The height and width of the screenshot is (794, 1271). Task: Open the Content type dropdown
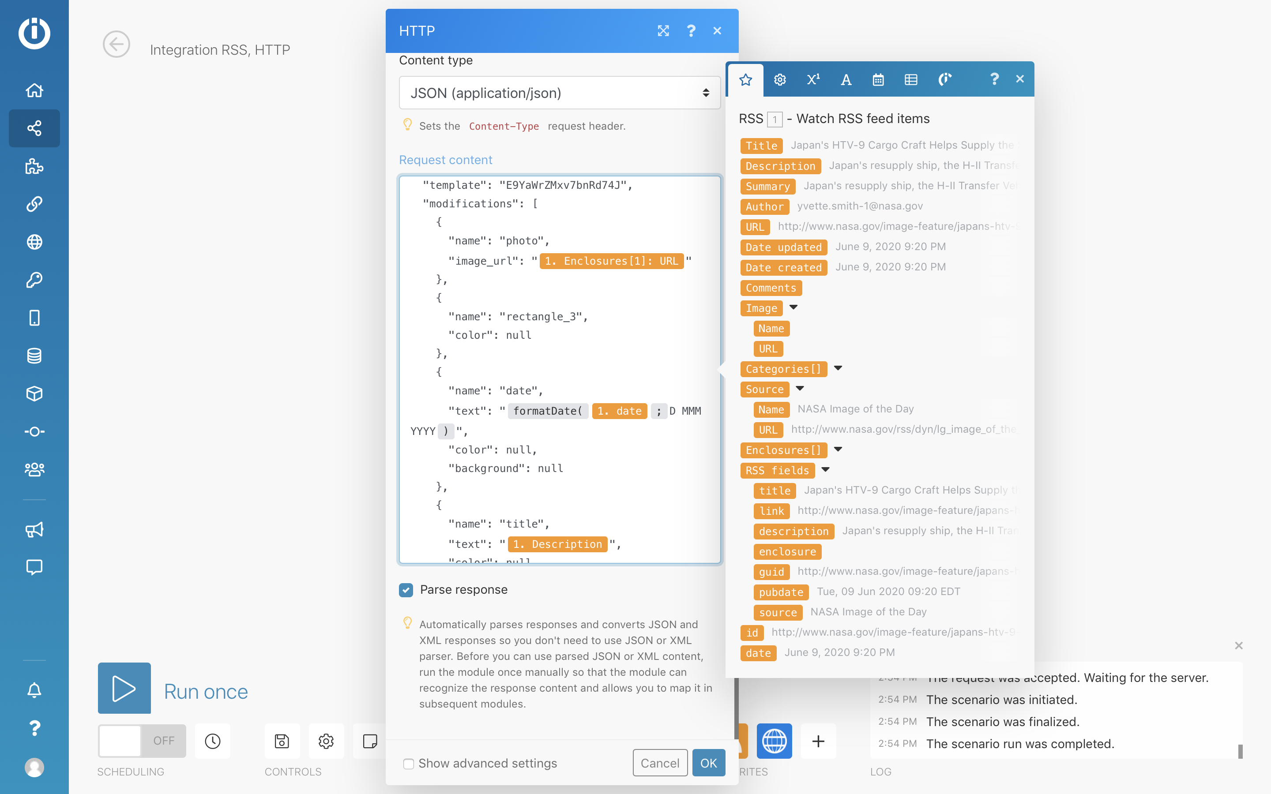pyautogui.click(x=560, y=93)
